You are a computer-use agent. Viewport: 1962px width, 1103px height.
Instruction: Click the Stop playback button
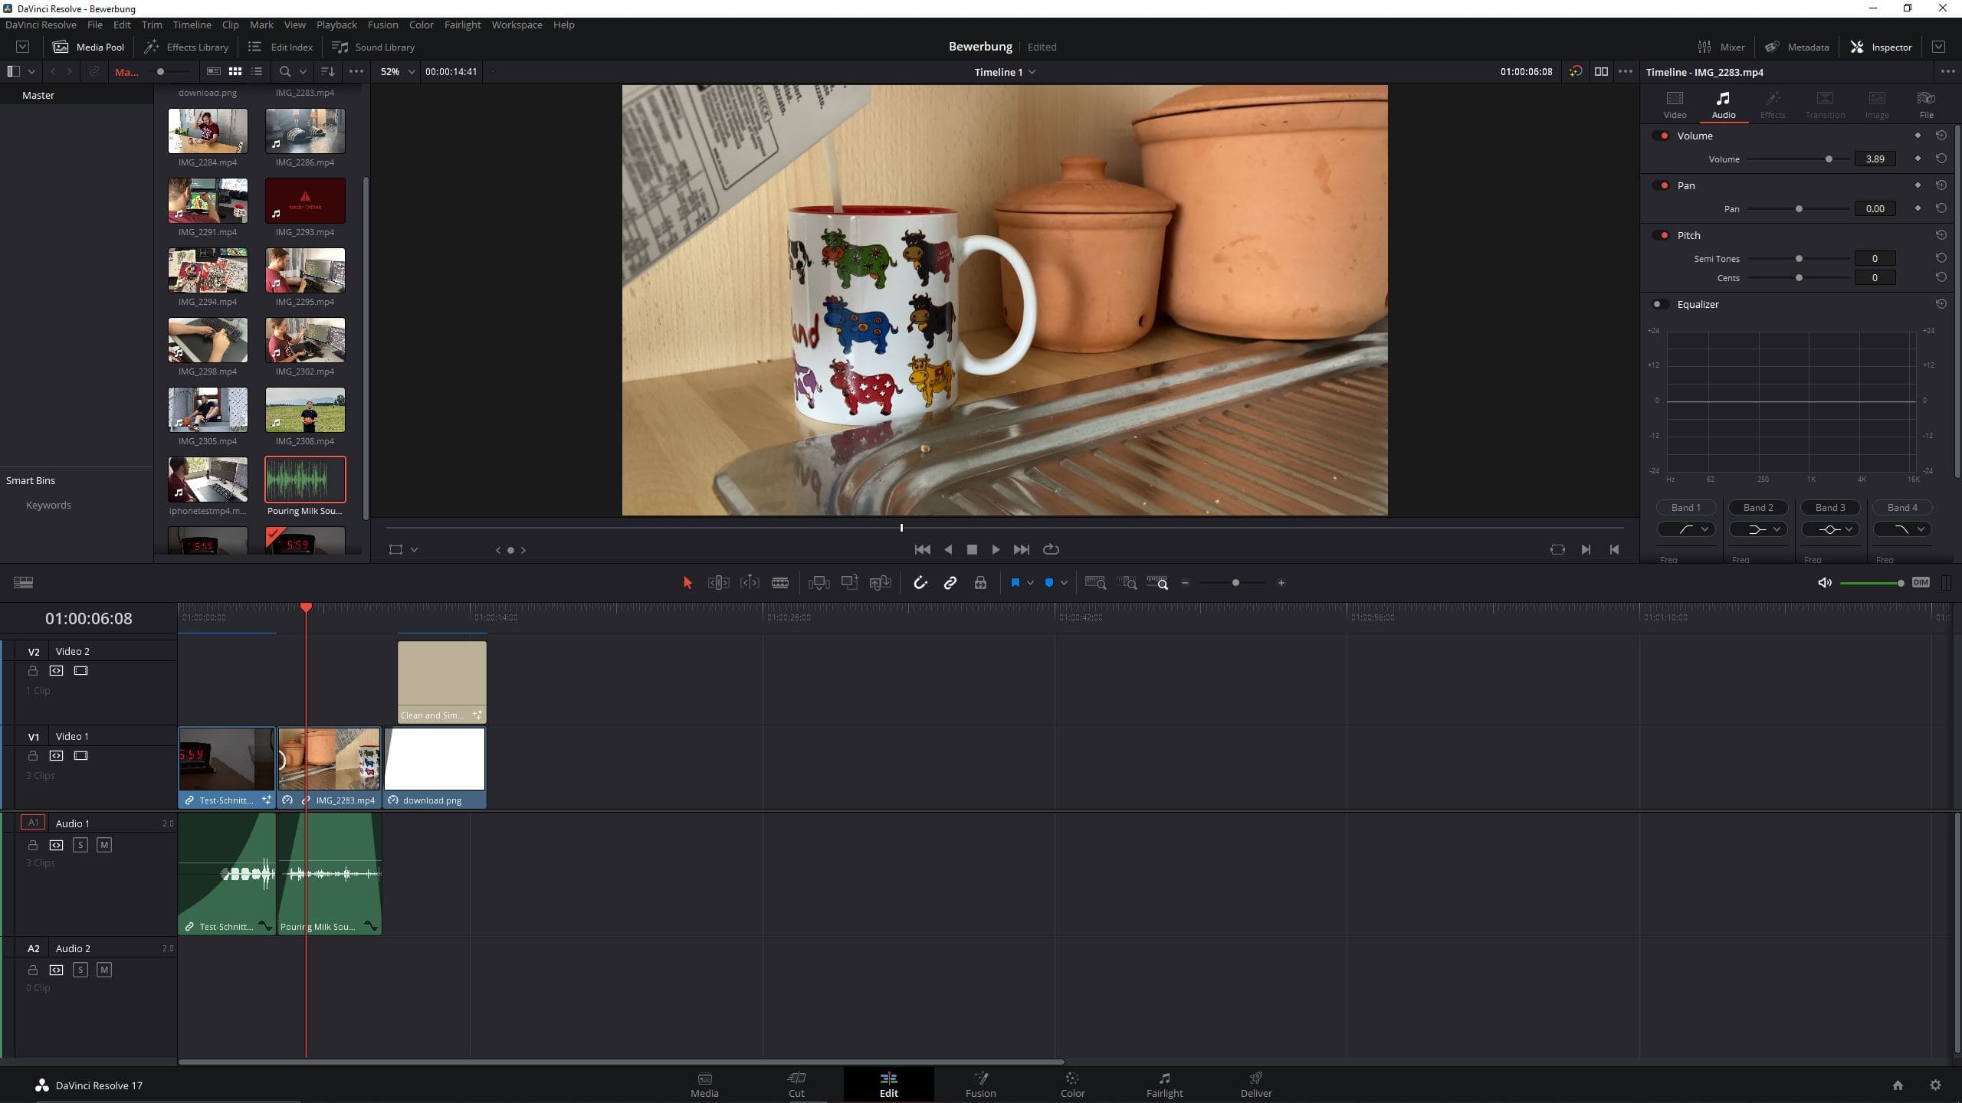[972, 549]
